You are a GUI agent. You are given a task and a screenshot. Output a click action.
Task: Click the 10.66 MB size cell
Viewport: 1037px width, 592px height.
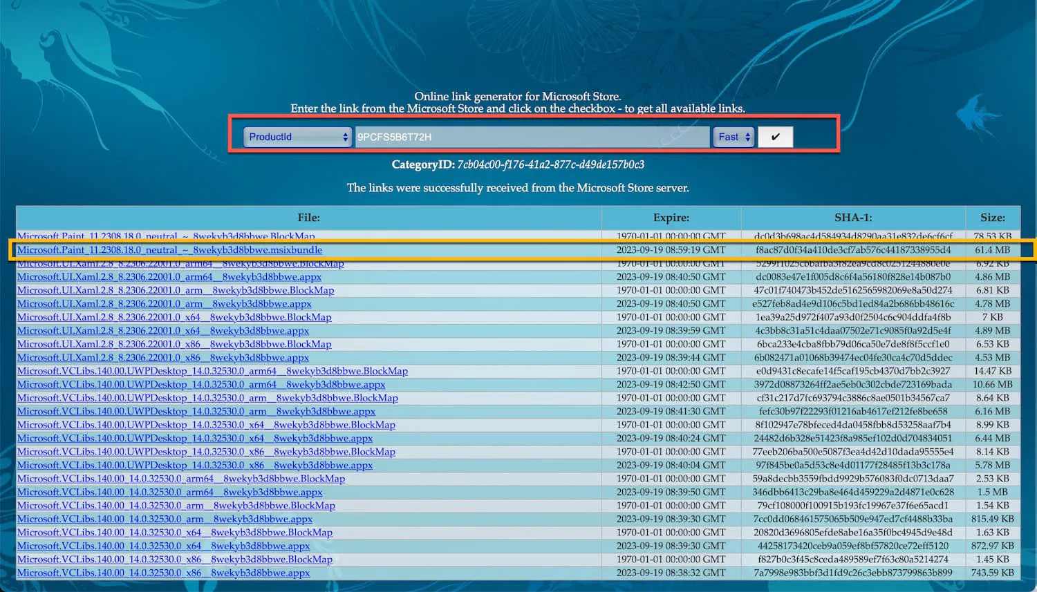[993, 385]
